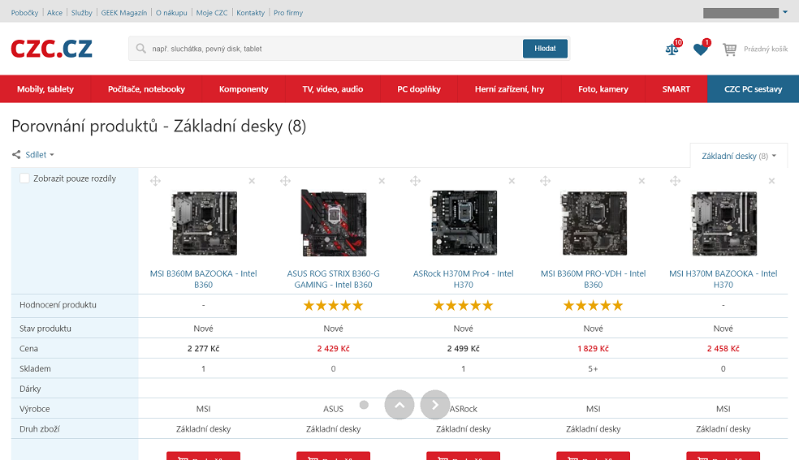Click the search magnifier icon

tap(141, 49)
